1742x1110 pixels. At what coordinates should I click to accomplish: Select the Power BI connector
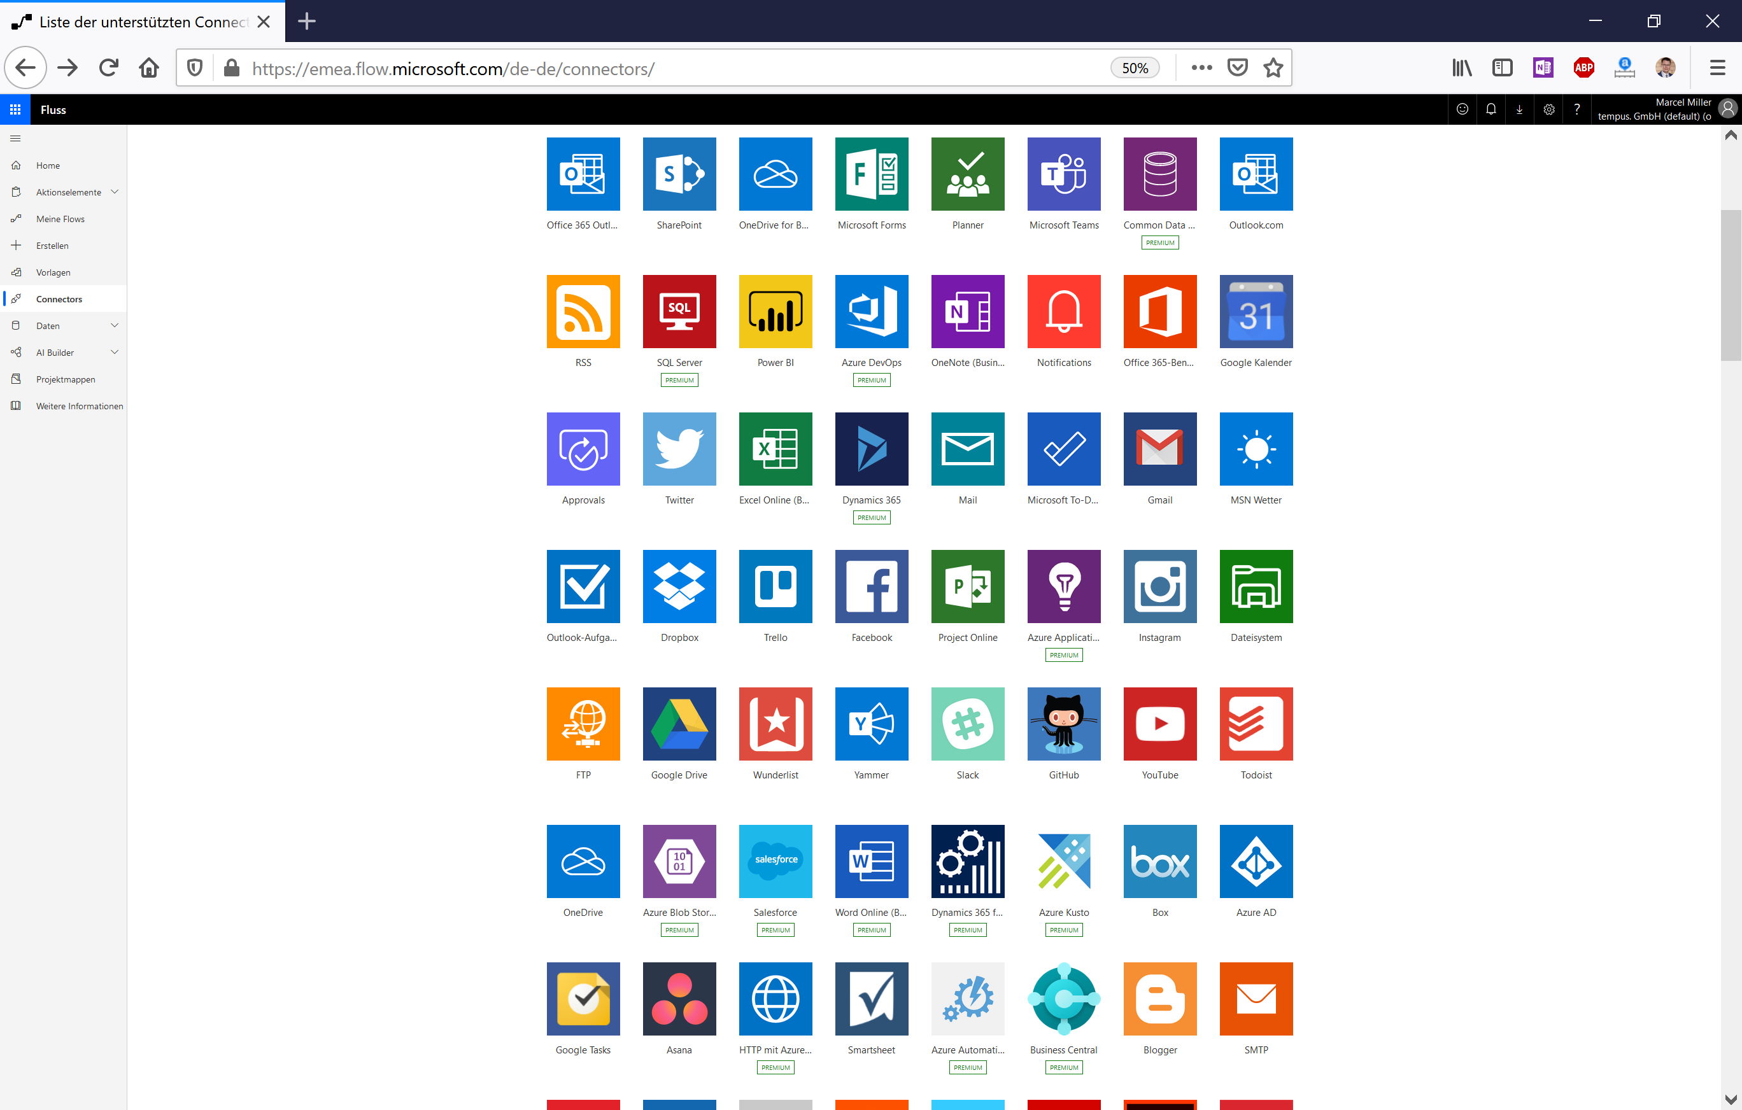(x=775, y=312)
